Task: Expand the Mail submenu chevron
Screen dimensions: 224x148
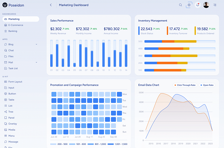Action: click(36, 62)
